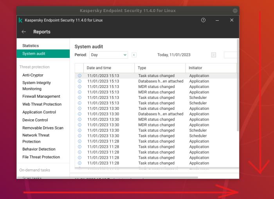Select first 13:30 Scheduler Task status row
This screenshot has width=274, height=199.
point(156,130)
